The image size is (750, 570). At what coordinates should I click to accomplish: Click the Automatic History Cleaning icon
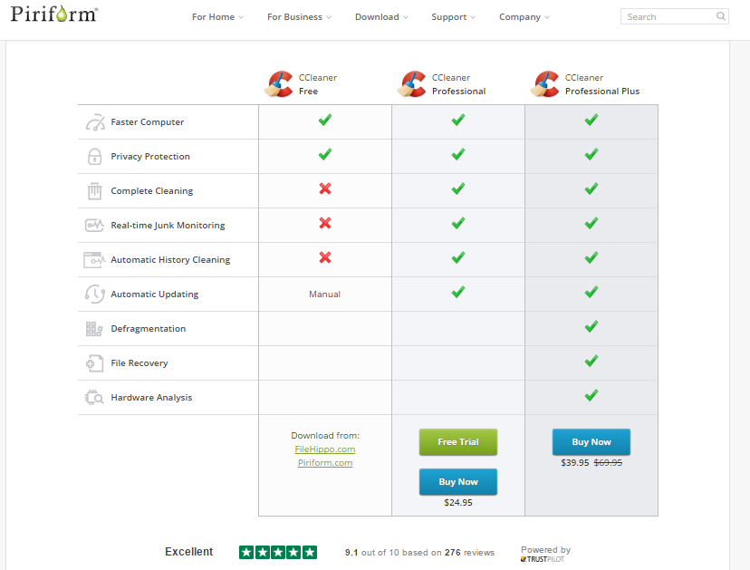[94, 260]
